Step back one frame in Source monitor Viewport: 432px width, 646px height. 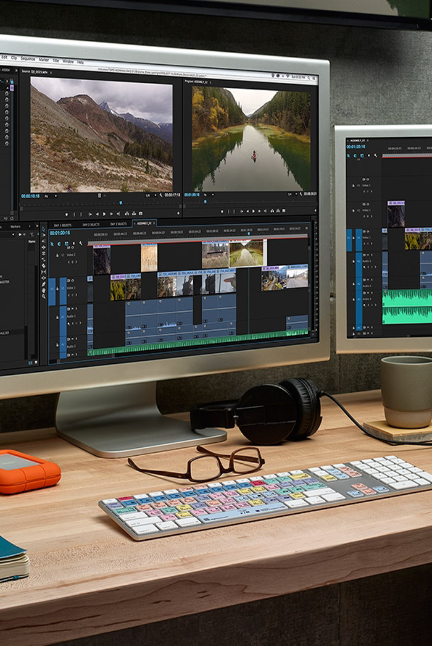97,214
